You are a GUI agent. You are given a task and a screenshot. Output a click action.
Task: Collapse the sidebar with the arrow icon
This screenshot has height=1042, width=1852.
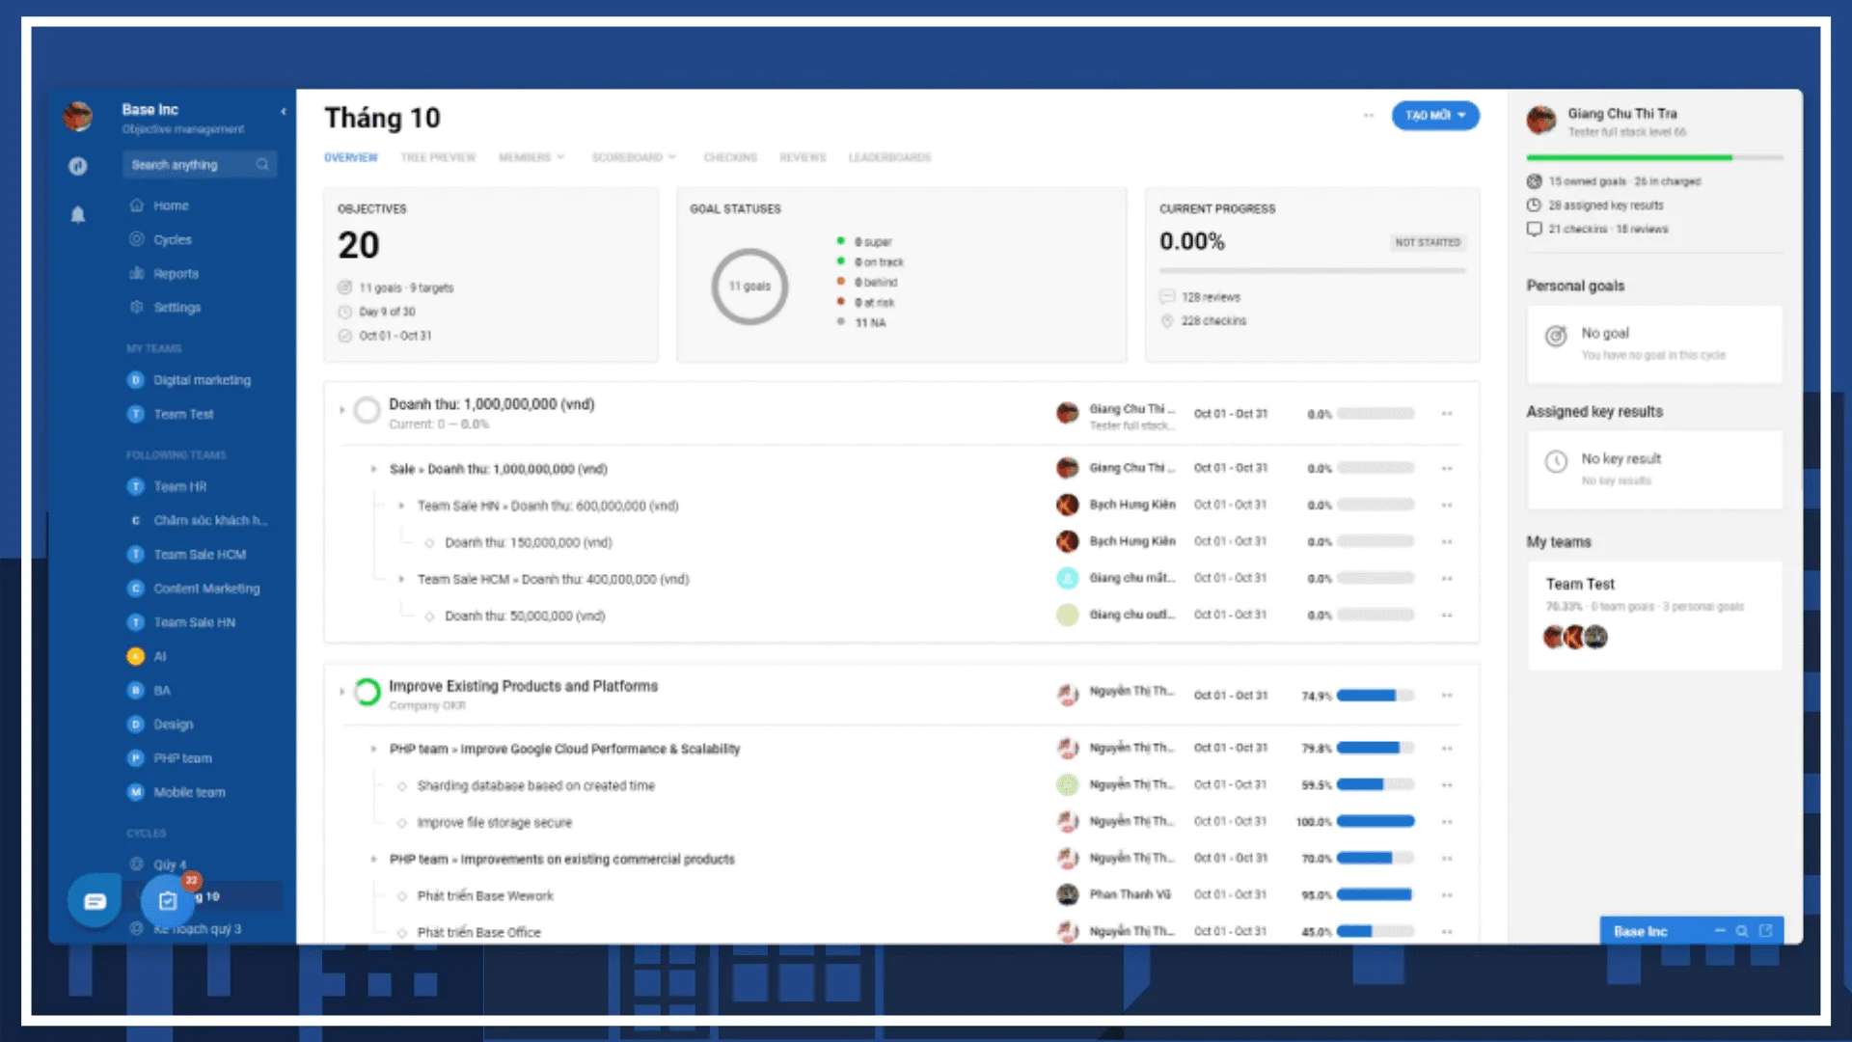coord(283,112)
